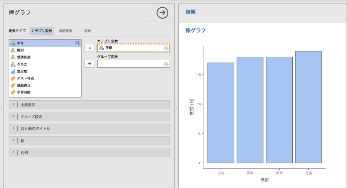Select the 性別 variable in the list

tap(20, 50)
